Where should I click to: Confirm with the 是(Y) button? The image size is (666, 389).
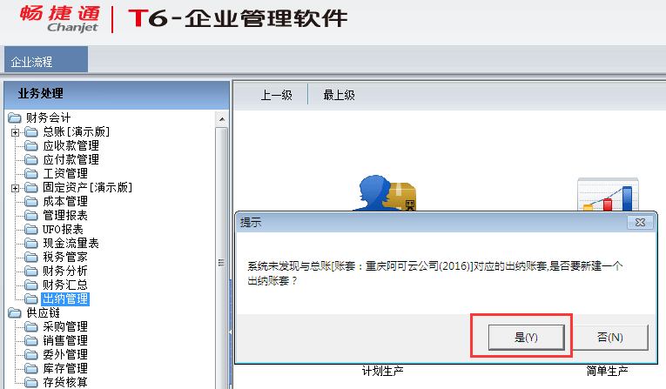pyautogui.click(x=526, y=338)
